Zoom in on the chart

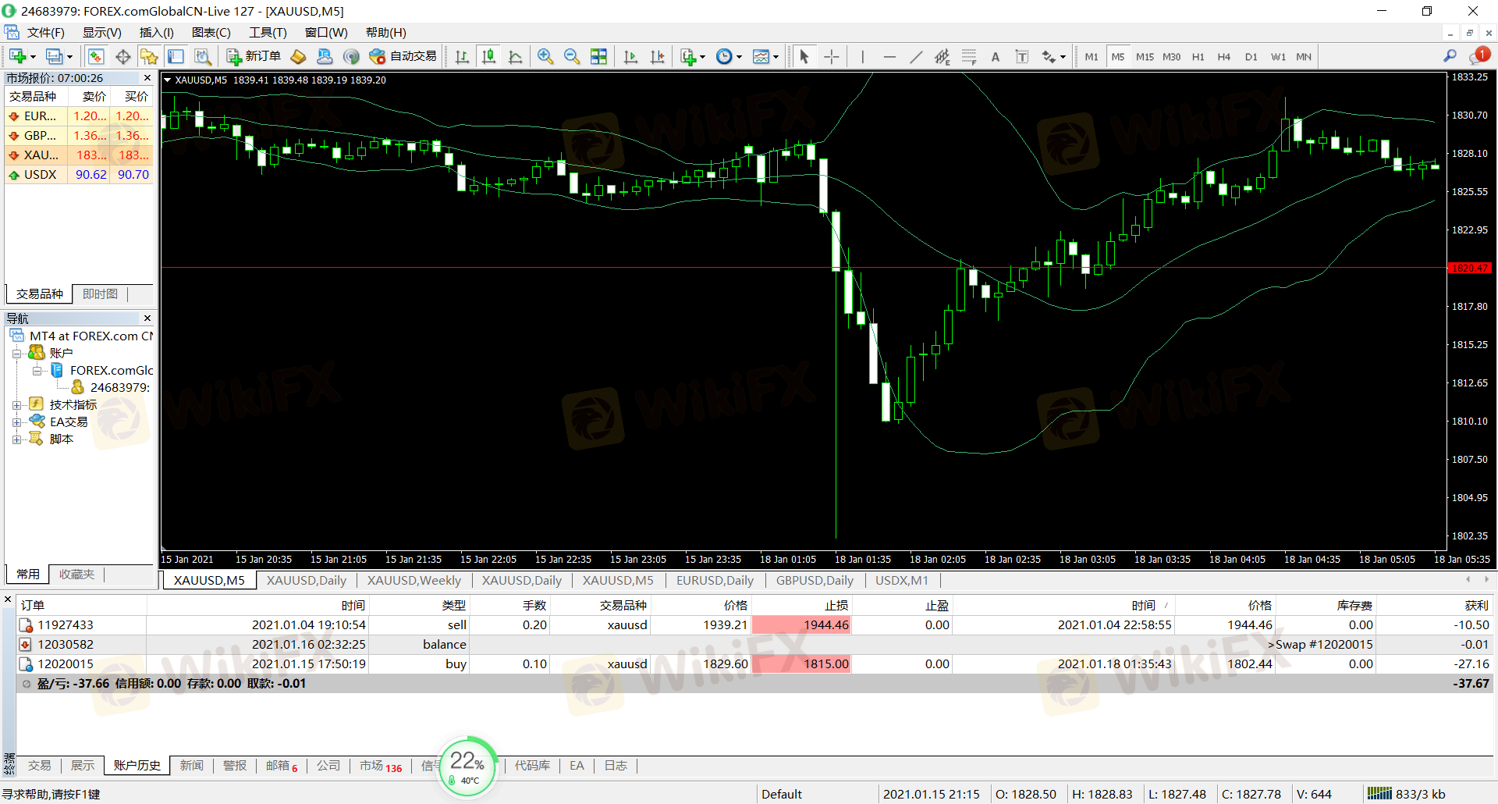[545, 56]
